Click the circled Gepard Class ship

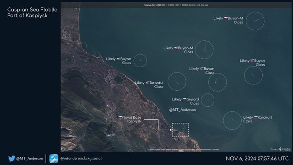[207, 100]
